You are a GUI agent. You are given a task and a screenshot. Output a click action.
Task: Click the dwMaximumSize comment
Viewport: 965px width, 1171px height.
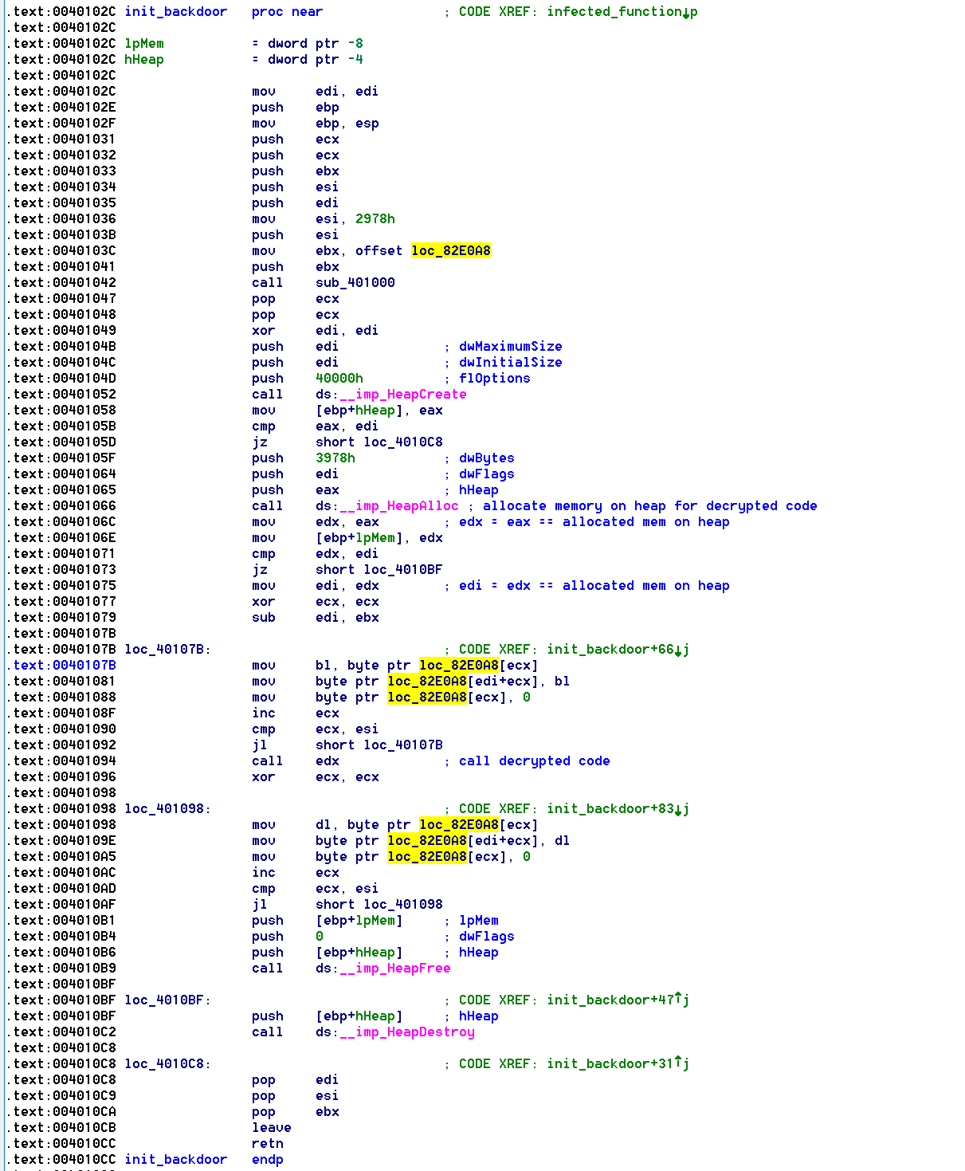[x=510, y=347]
